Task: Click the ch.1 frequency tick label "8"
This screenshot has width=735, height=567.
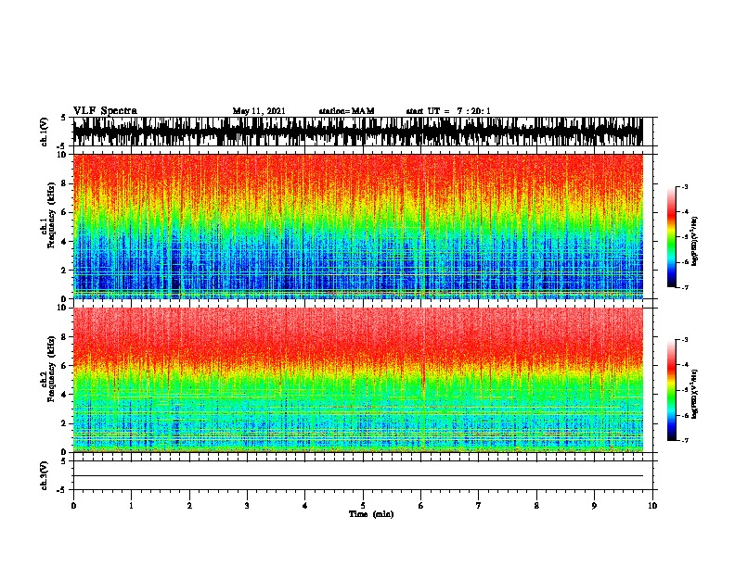Action: [x=65, y=183]
